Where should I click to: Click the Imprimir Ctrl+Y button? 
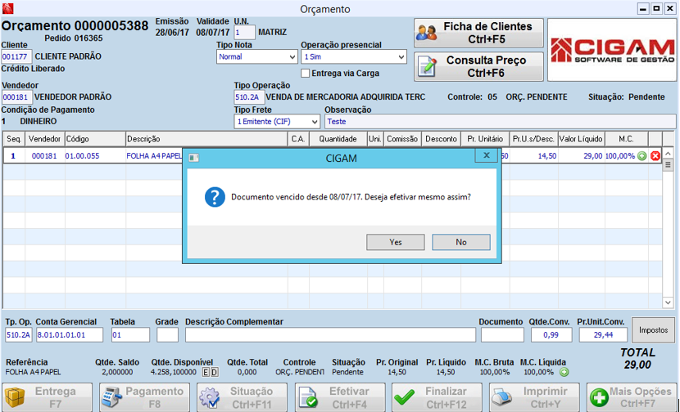click(534, 397)
